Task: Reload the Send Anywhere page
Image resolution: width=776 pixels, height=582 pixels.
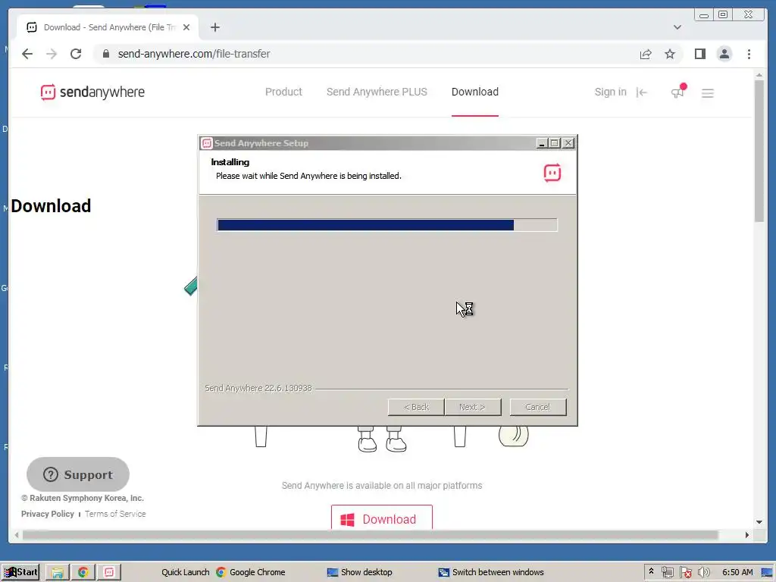Action: tap(76, 54)
